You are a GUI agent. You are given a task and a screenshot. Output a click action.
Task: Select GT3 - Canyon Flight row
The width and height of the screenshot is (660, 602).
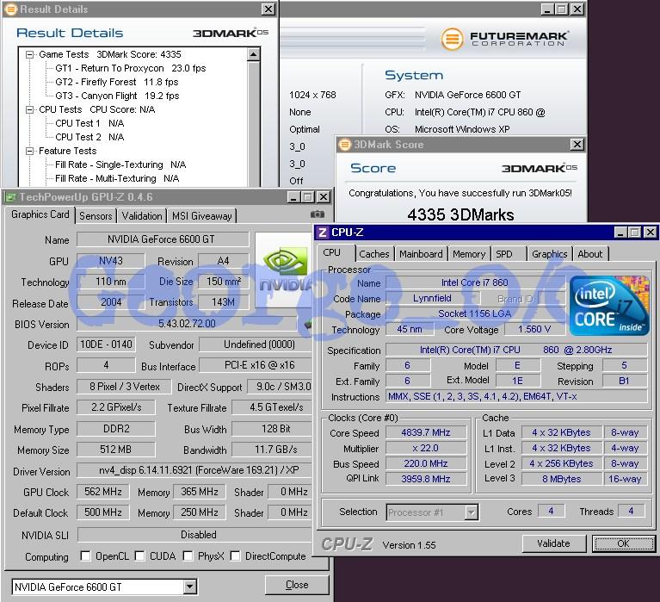tap(117, 96)
